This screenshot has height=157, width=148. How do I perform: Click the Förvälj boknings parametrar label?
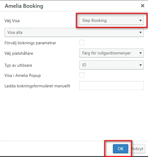(x=30, y=43)
